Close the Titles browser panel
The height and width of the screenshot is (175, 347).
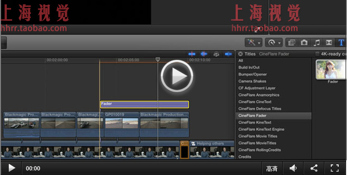pos(240,54)
